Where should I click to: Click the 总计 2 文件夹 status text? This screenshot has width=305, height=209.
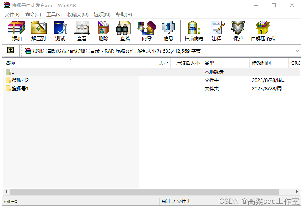[x=176, y=202]
